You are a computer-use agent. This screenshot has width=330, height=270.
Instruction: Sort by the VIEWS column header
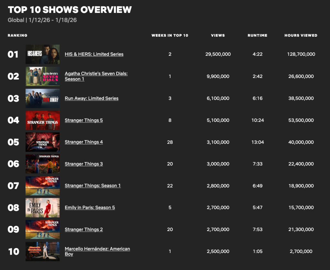point(218,35)
